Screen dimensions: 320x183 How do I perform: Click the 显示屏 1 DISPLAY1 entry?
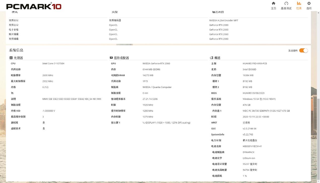tap(166, 123)
